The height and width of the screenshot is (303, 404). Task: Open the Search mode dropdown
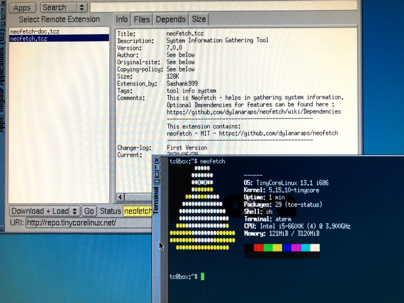(x=64, y=7)
